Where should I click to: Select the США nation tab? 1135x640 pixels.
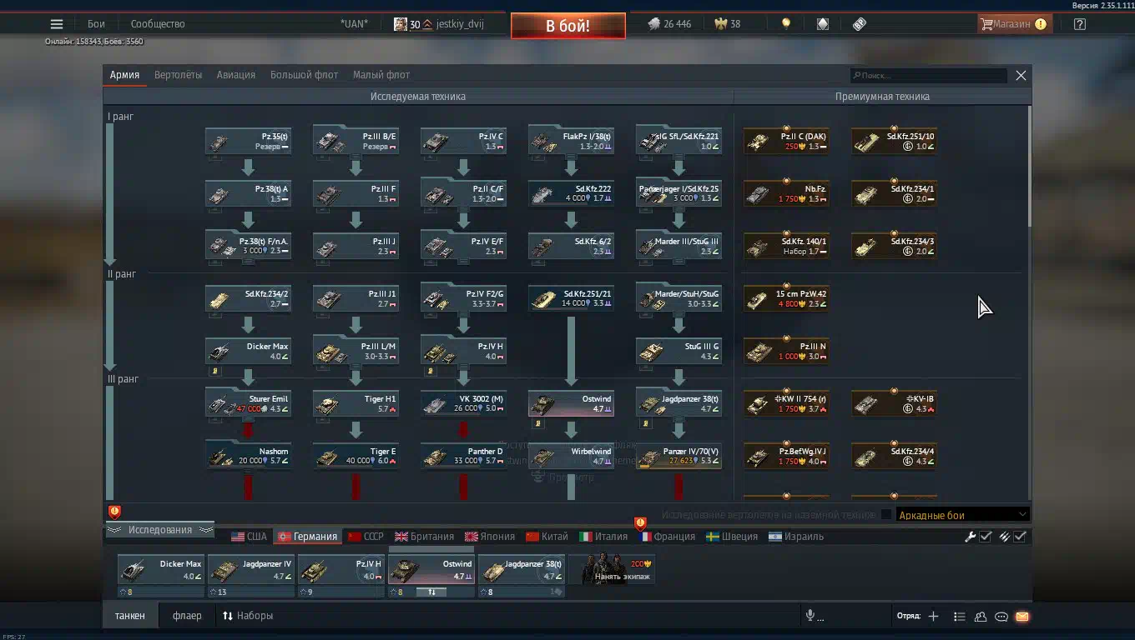click(x=249, y=537)
